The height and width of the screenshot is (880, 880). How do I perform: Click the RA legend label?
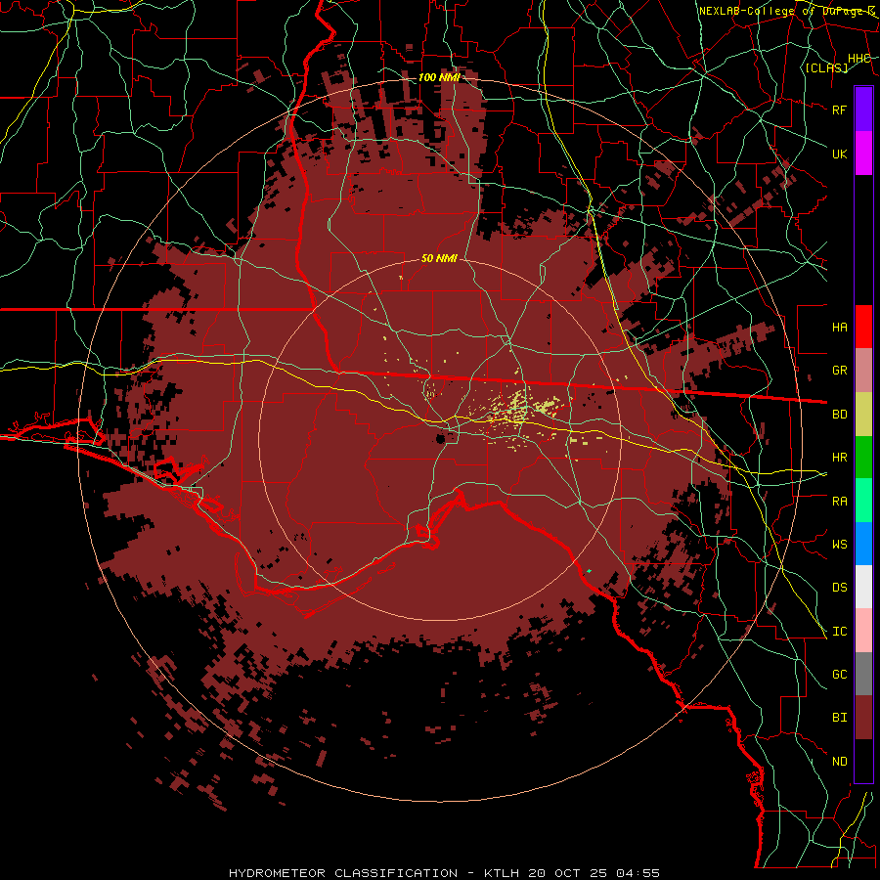click(839, 502)
